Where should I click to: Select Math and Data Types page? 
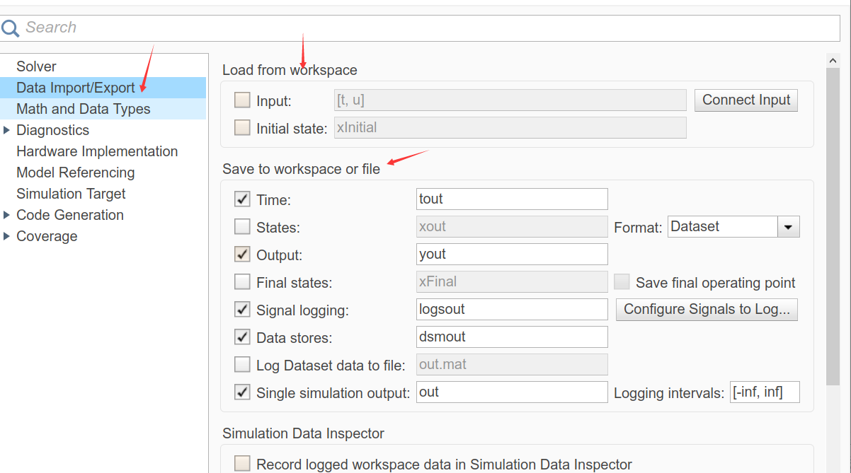pos(83,109)
